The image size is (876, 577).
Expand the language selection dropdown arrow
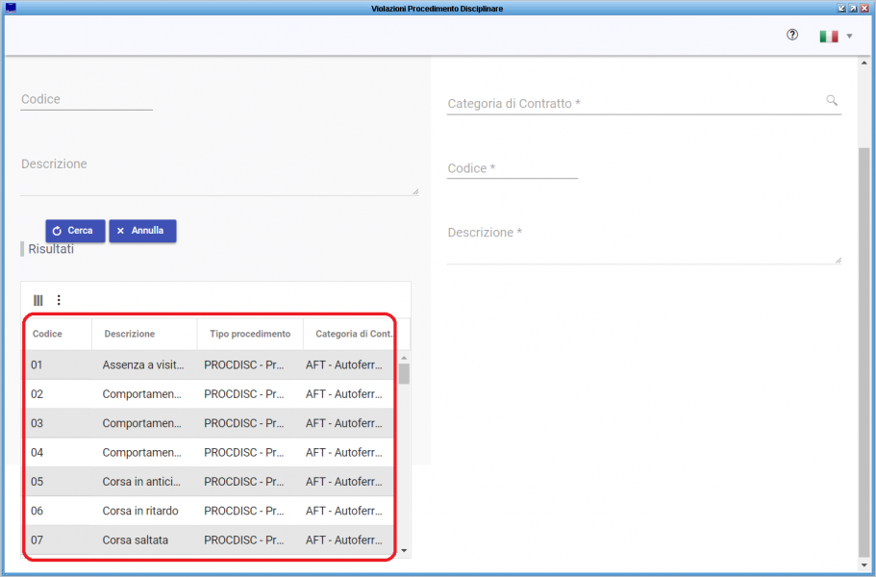click(850, 37)
